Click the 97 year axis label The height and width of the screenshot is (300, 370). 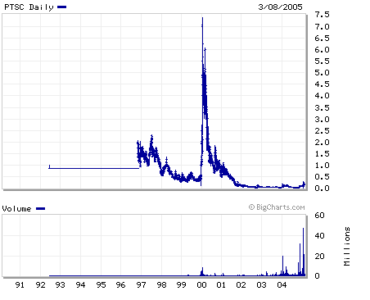pyautogui.click(x=141, y=285)
